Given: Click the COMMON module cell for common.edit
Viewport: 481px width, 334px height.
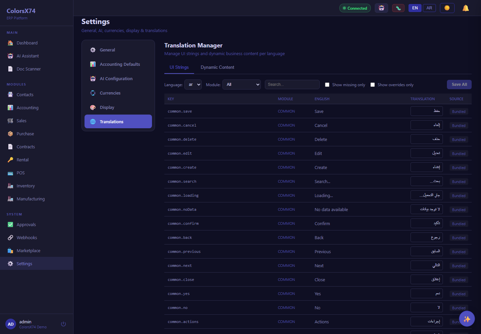Looking at the screenshot, I should 286,153.
